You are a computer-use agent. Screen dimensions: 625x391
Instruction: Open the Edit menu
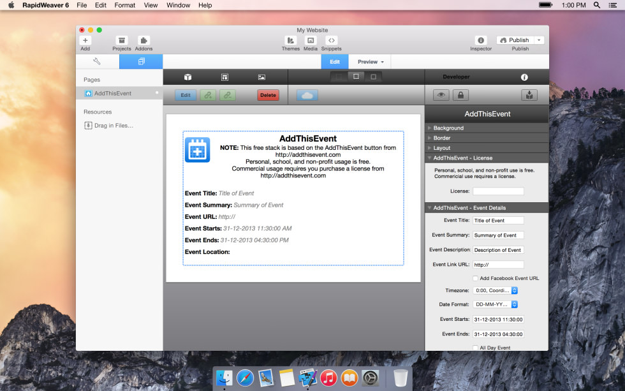(x=101, y=5)
